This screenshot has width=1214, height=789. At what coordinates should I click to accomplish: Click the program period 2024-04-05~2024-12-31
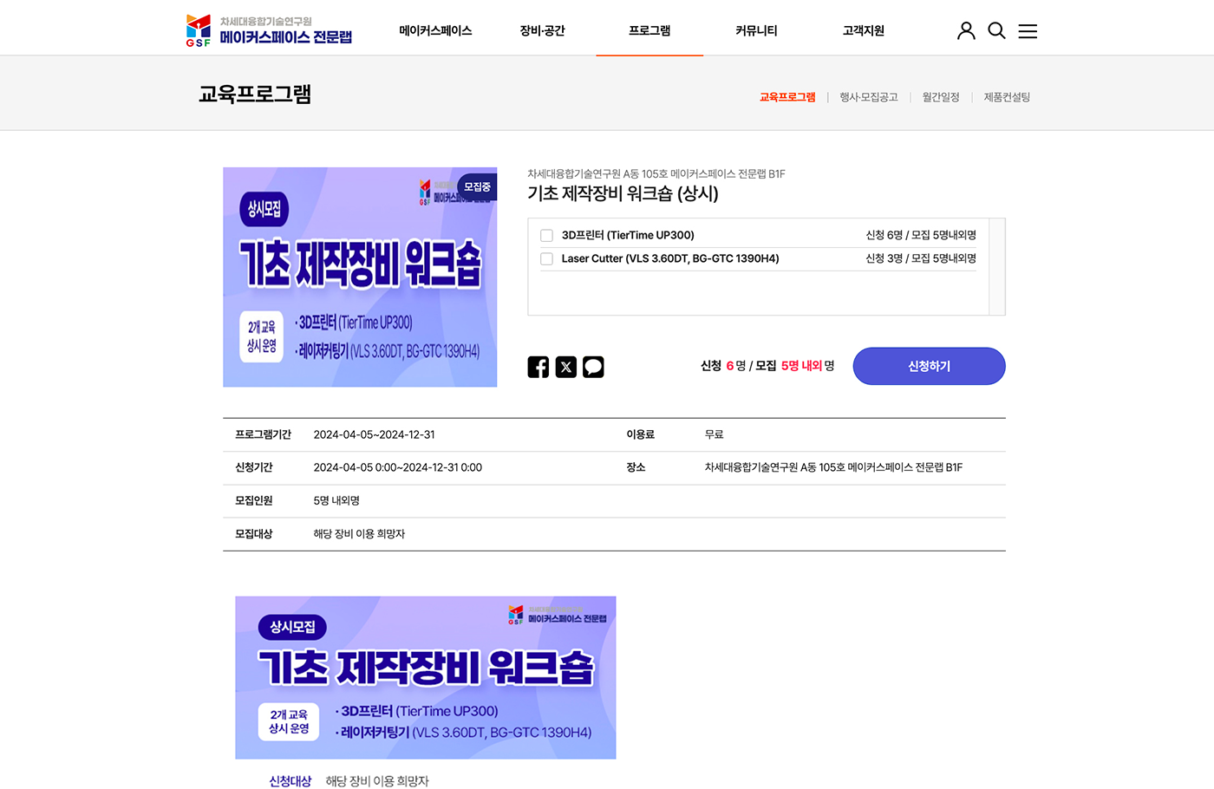(374, 434)
